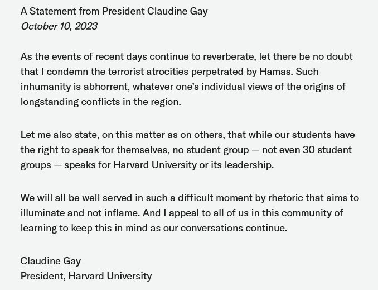The height and width of the screenshot is (290, 378).
Task: Click "Harvard University" in the second paragraph
Action: [155, 165]
